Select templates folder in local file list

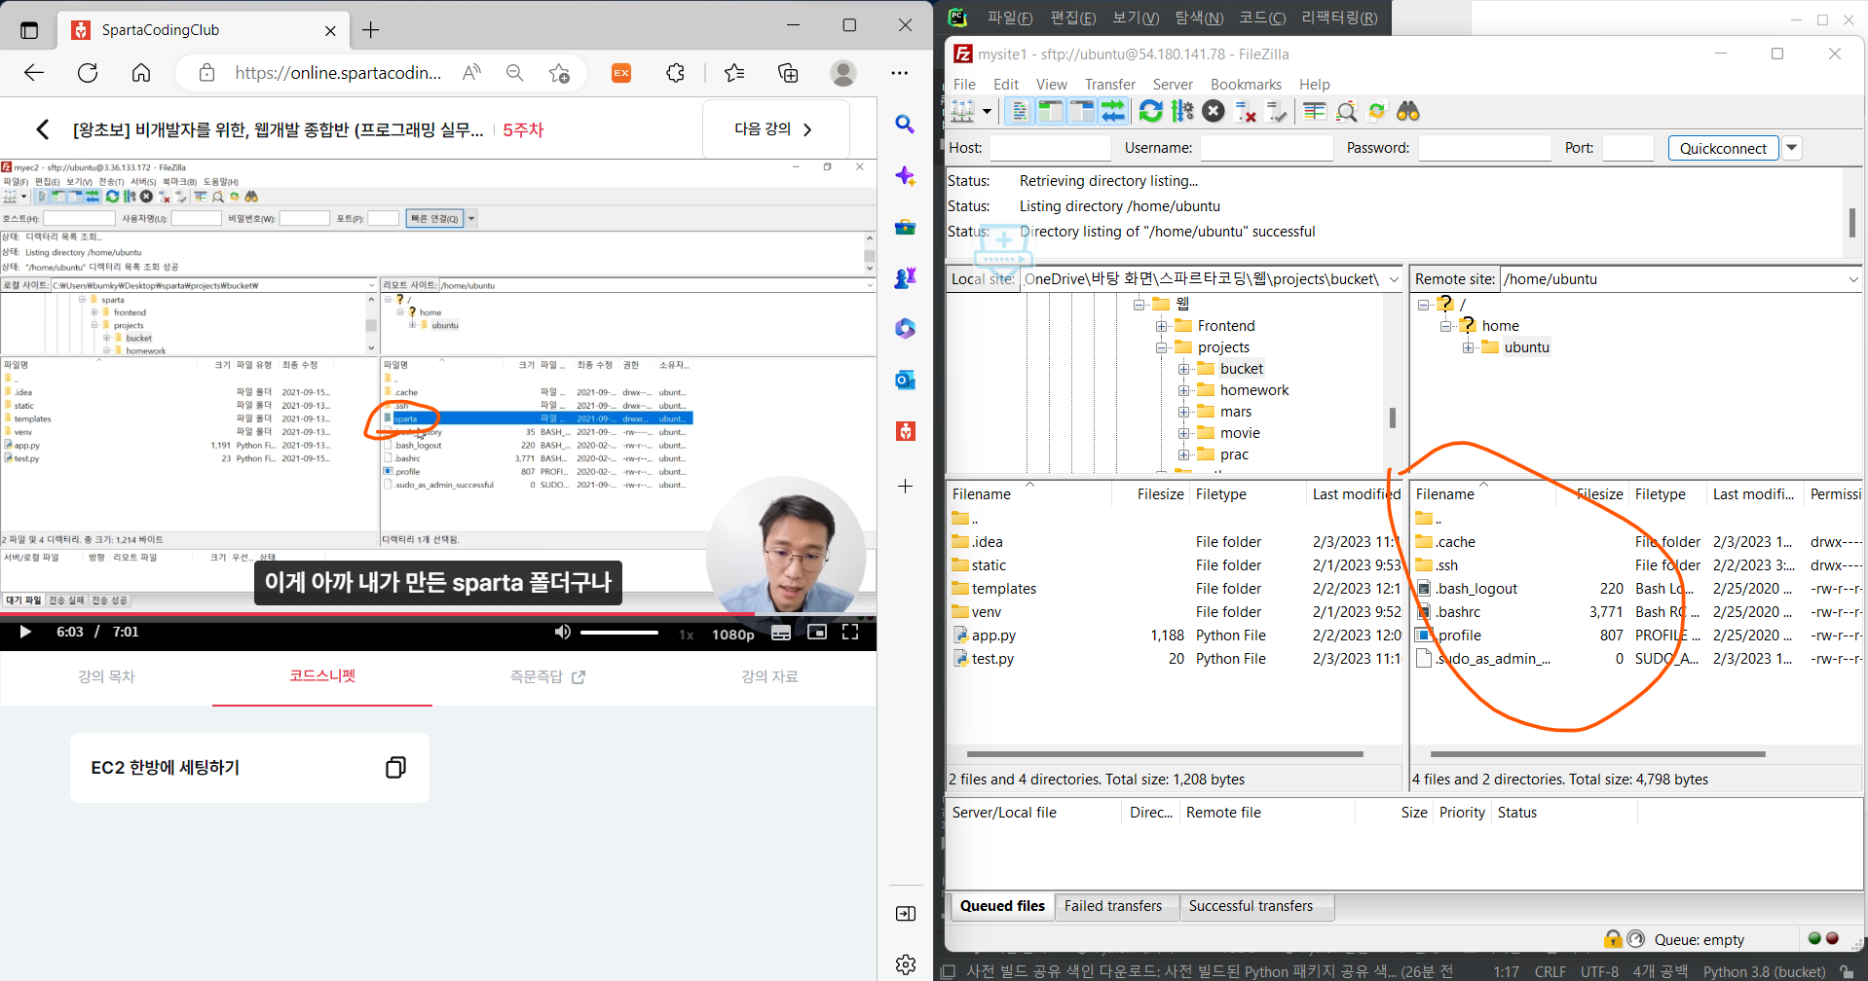coord(1003,589)
